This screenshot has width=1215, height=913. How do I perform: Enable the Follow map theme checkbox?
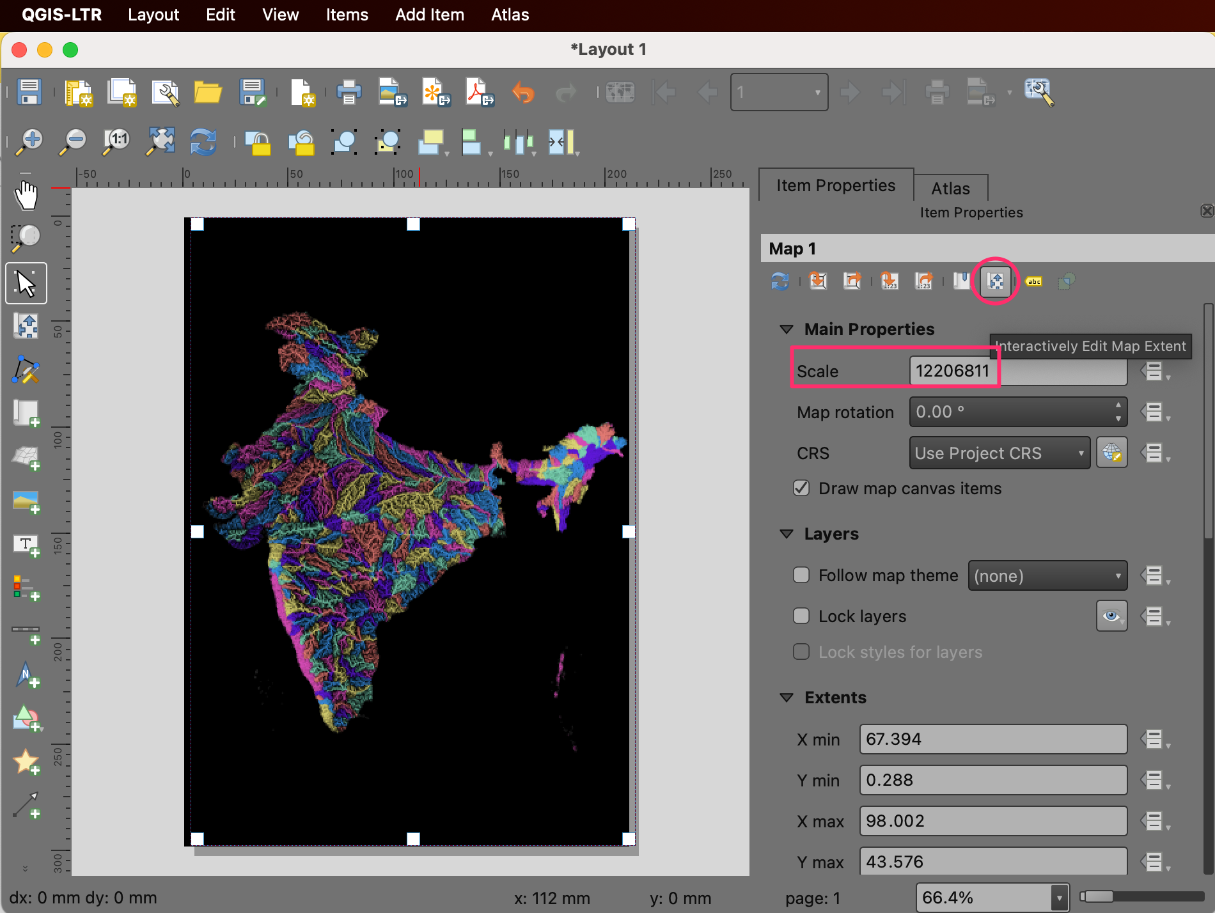[x=801, y=575]
